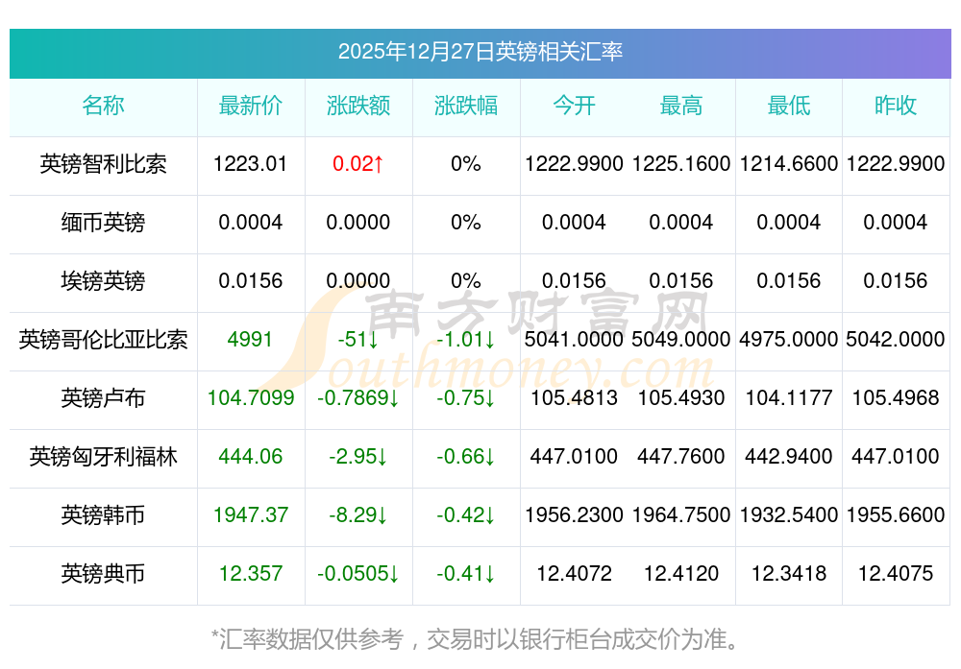This screenshot has height=669, width=961.
Task: Click the 英镑智利比索 row name
Action: point(103,164)
